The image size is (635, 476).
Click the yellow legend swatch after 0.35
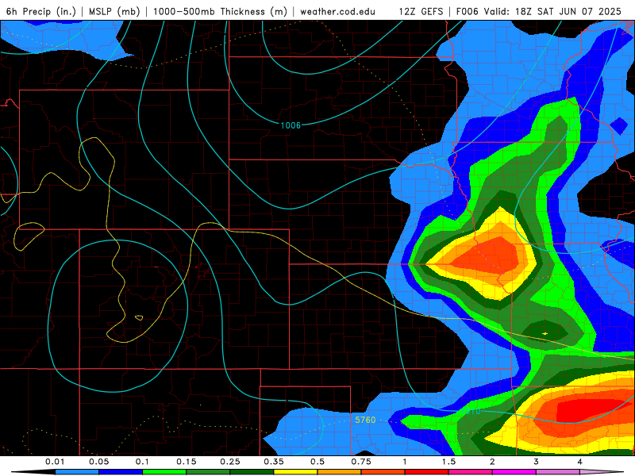pos(295,472)
